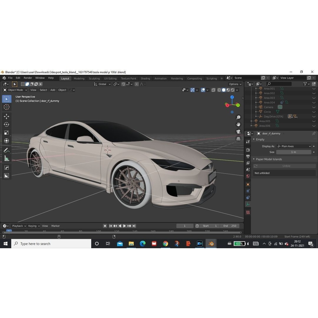318x318 pixels.
Task: Switch to solid viewport shading
Action: click(224, 90)
